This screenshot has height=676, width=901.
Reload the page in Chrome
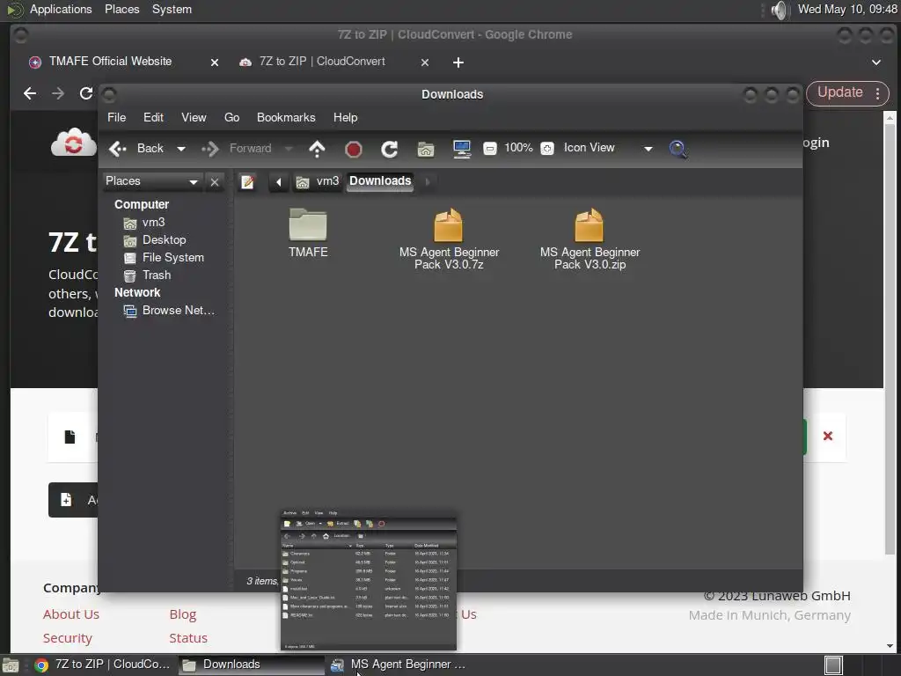pyautogui.click(x=86, y=93)
